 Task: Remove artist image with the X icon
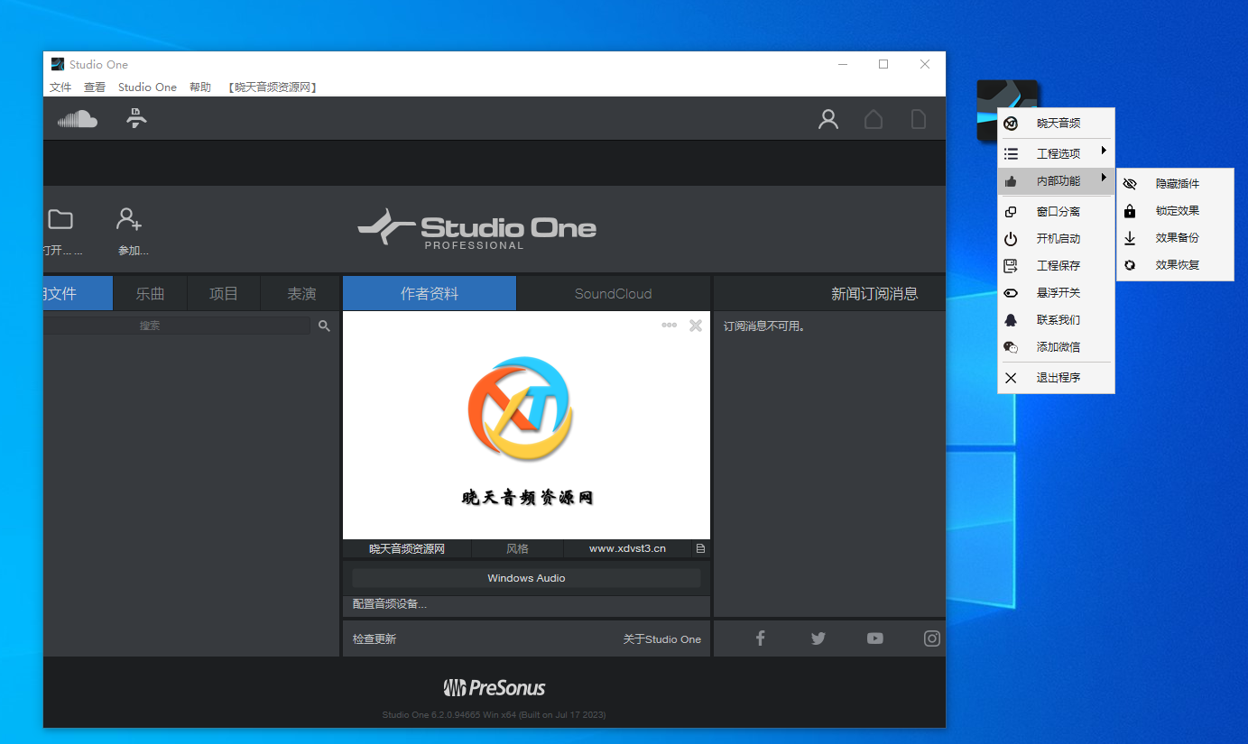(696, 326)
